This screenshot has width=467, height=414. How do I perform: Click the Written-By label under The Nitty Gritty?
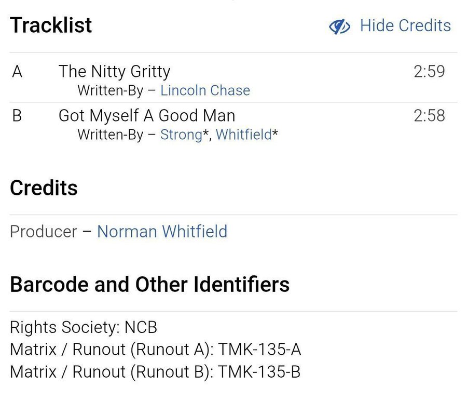pyautogui.click(x=110, y=90)
